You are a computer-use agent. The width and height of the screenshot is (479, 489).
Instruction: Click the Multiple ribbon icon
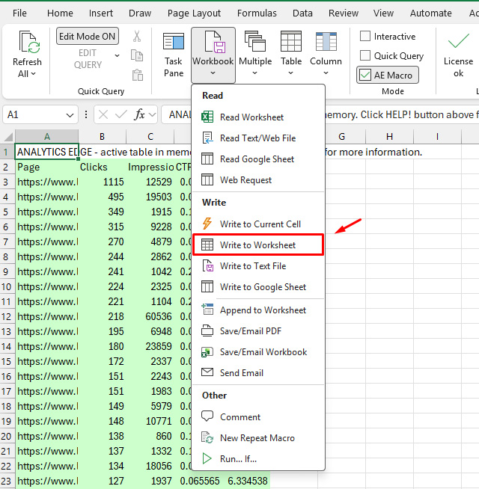click(x=255, y=41)
